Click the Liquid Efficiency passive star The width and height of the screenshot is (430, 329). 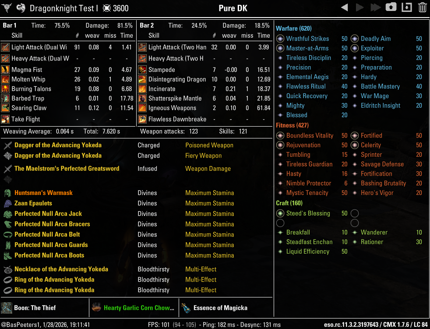pyautogui.click(x=280, y=251)
